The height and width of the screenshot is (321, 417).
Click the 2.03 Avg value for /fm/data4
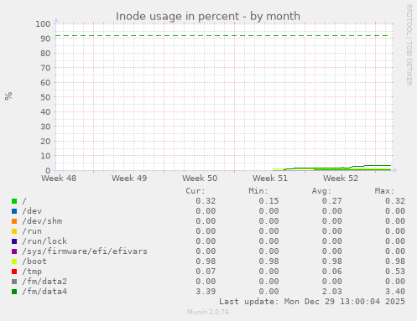(331, 292)
